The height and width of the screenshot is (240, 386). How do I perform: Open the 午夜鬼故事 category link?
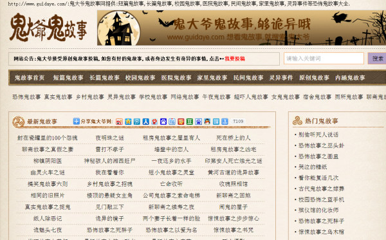pyautogui.click(x=216, y=97)
